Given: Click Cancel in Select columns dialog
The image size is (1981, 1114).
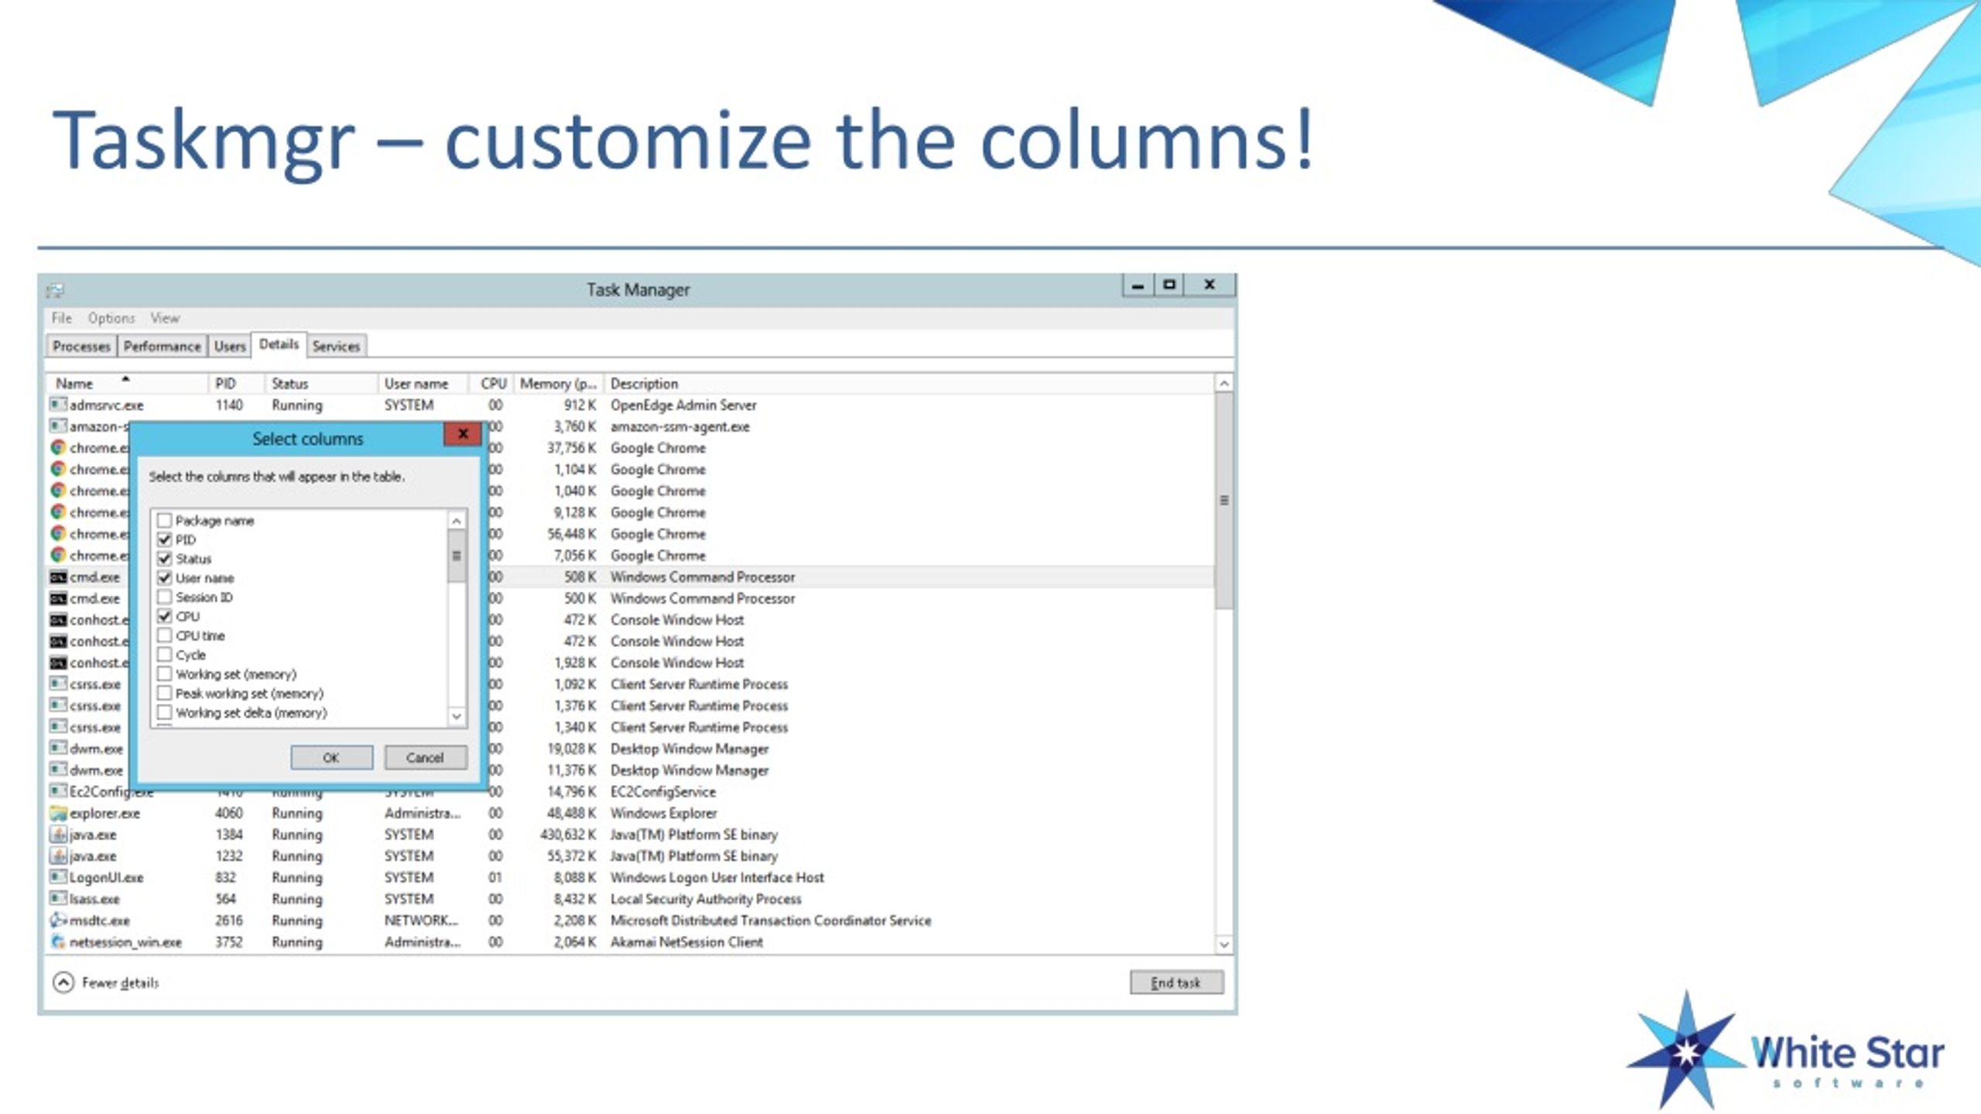Looking at the screenshot, I should pos(425,757).
